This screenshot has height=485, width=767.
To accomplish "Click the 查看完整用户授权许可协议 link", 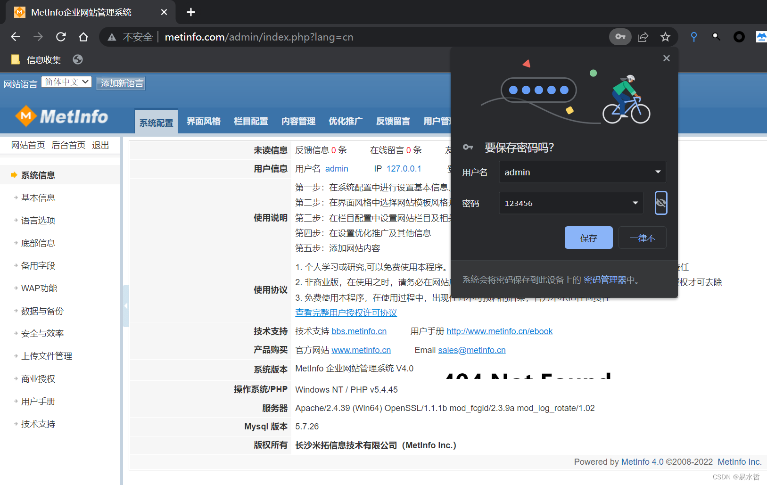I will tap(346, 312).
